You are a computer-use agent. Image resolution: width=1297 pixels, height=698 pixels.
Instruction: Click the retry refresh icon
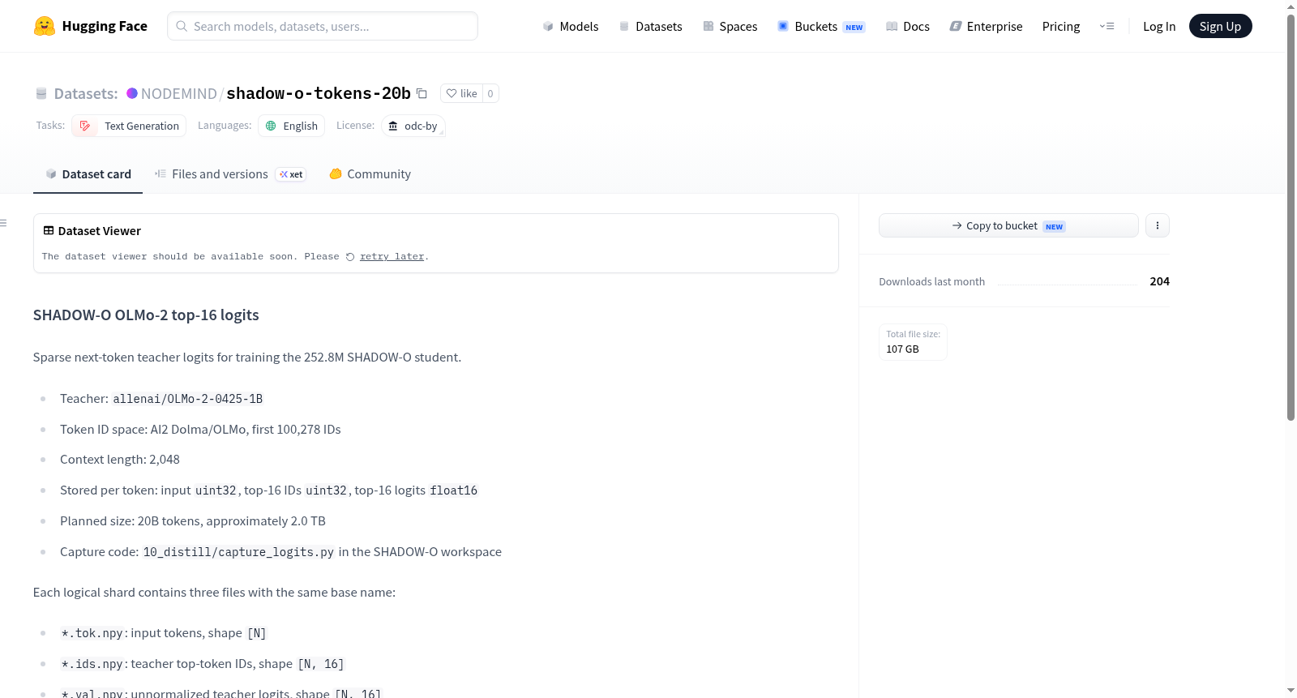tap(350, 257)
